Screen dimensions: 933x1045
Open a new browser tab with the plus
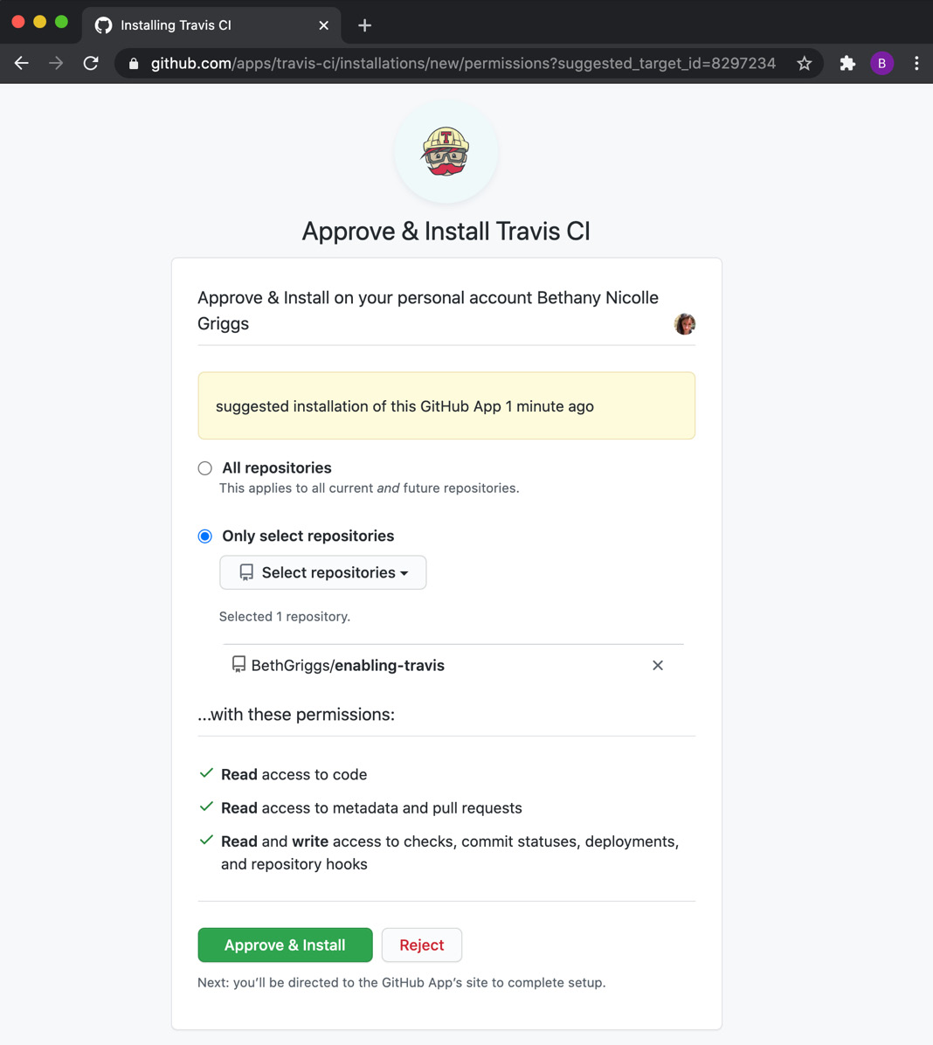[x=364, y=25]
